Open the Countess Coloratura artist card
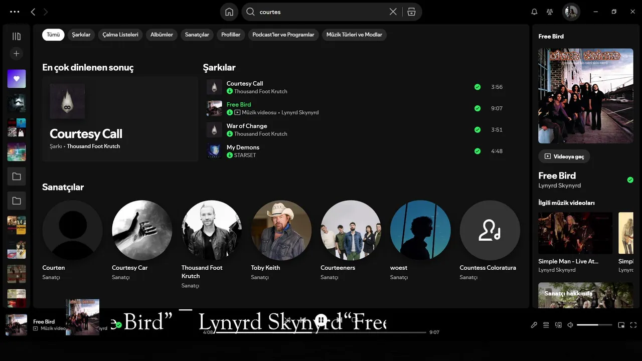The image size is (642, 361). point(490,241)
